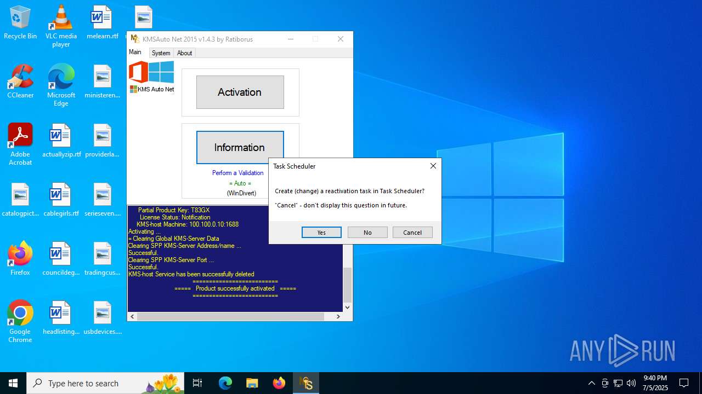Viewport: 702px width, 394px height.
Task: Select the actuallyzip.rtf desktop file
Action: point(61,141)
